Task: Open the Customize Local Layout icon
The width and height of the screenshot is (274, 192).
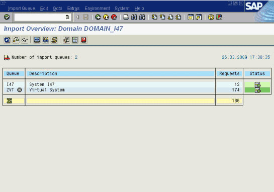Action: [219, 17]
